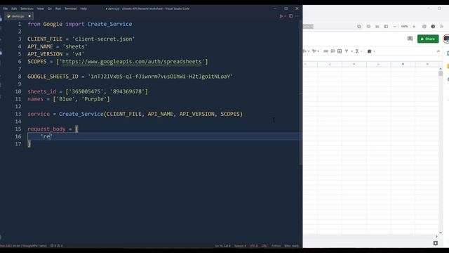Click the dark round extension icon

point(433,27)
